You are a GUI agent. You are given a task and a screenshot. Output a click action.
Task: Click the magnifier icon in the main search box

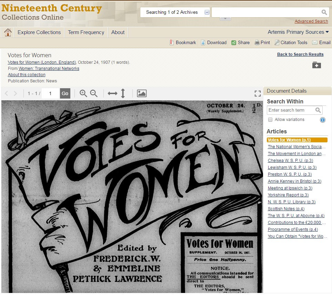pyautogui.click(x=324, y=12)
